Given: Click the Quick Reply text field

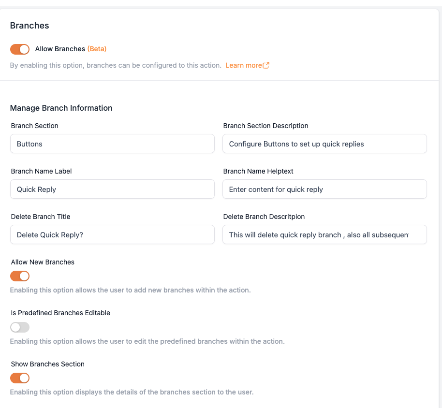Looking at the screenshot, I should tap(112, 189).
